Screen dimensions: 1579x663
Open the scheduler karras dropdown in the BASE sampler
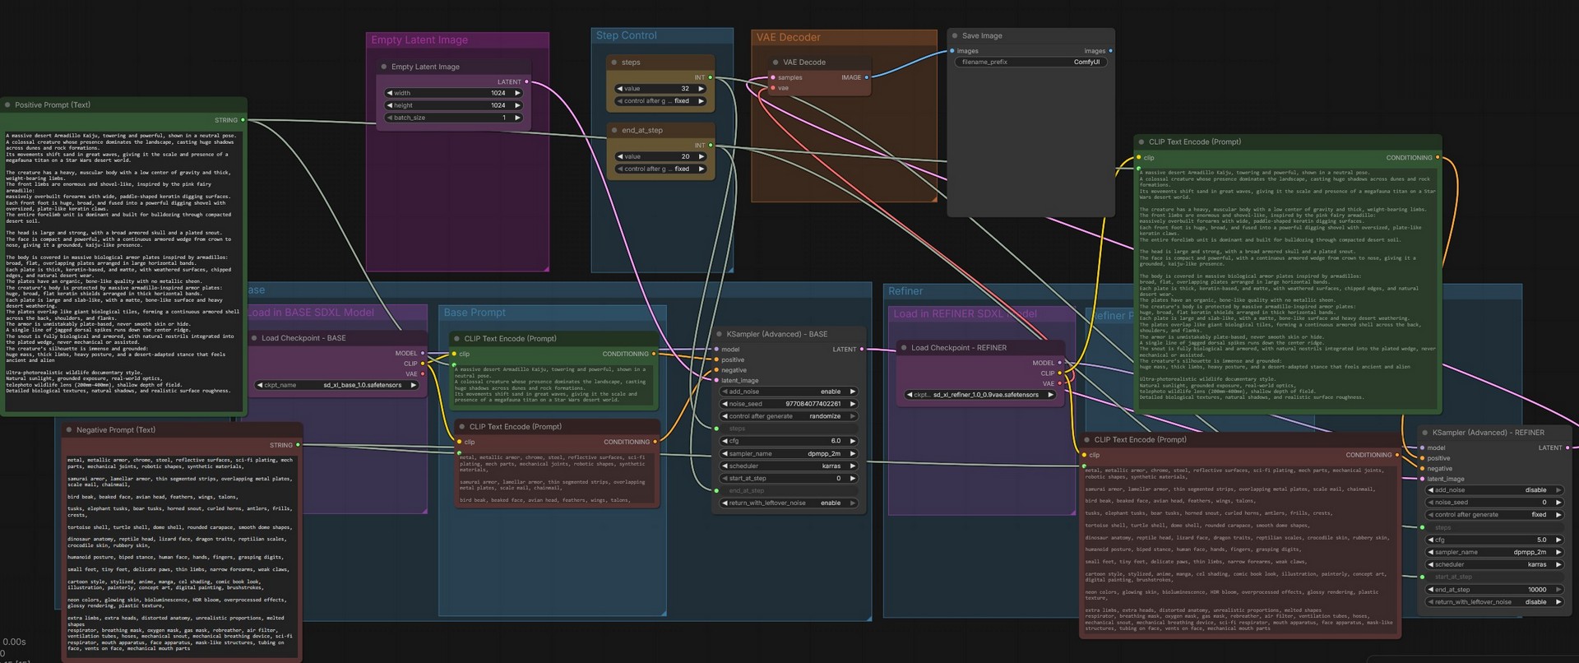[x=789, y=466]
